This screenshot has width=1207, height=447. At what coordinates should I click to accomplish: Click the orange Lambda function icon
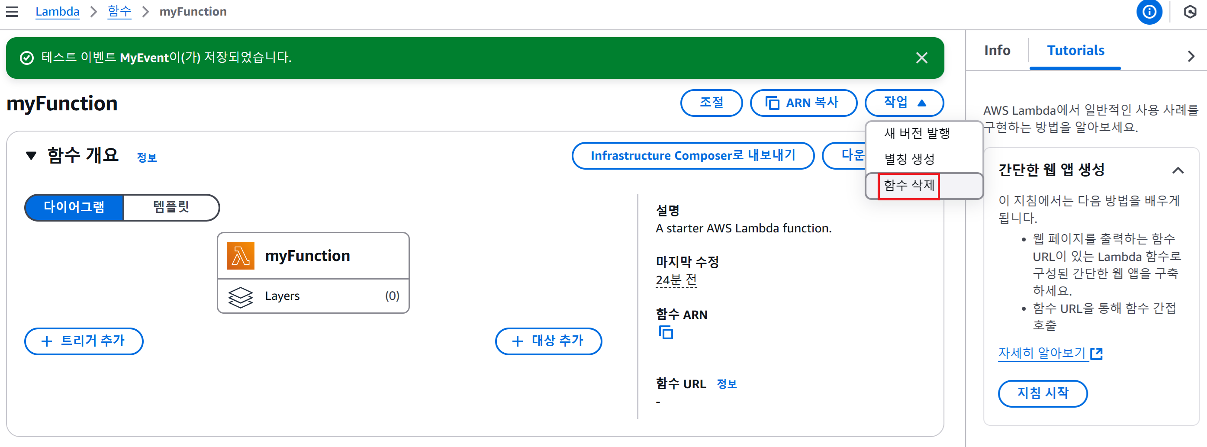240,255
